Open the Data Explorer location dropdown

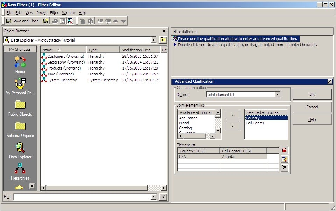click(153, 40)
